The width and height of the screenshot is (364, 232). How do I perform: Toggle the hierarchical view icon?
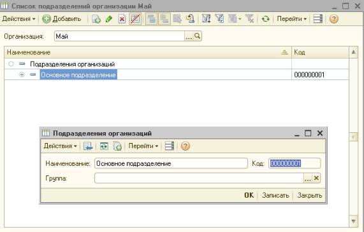[151, 19]
